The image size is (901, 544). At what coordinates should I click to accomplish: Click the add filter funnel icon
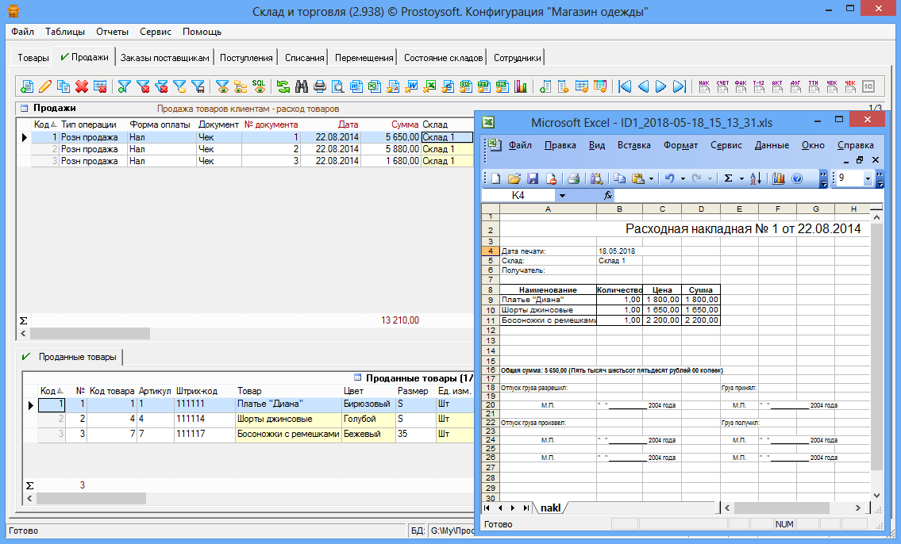[x=124, y=86]
